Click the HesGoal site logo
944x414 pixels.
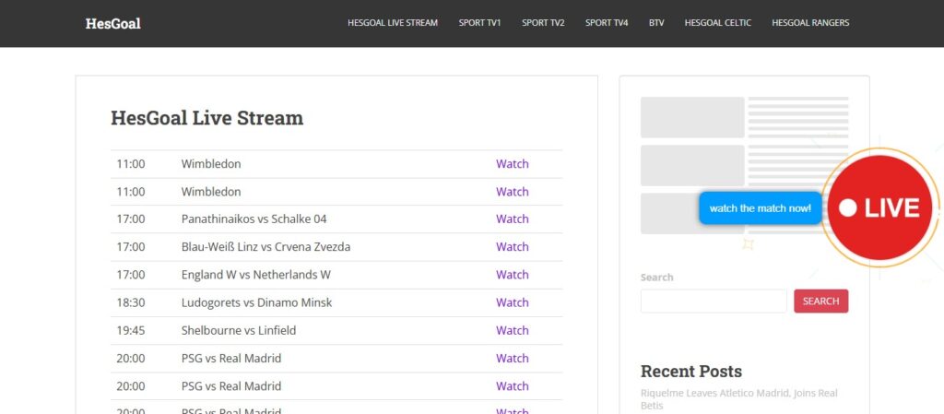(x=113, y=23)
